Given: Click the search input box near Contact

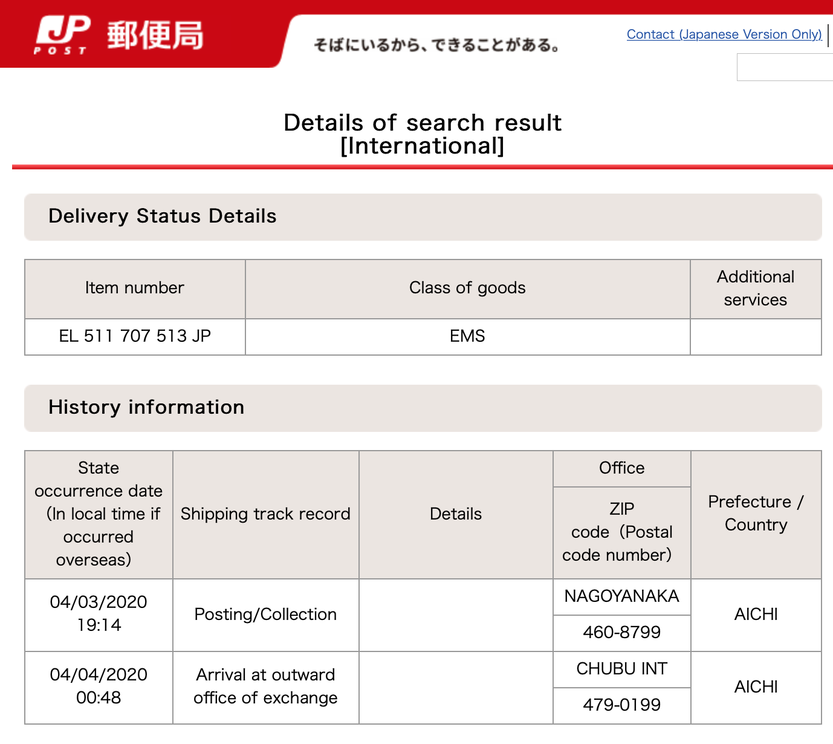Looking at the screenshot, I should tap(785, 67).
